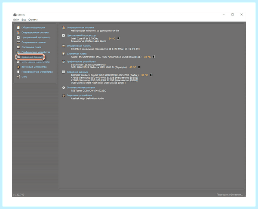
Task: Click motherboard temperature indicator beside 38 °C
Action: tap(154, 57)
